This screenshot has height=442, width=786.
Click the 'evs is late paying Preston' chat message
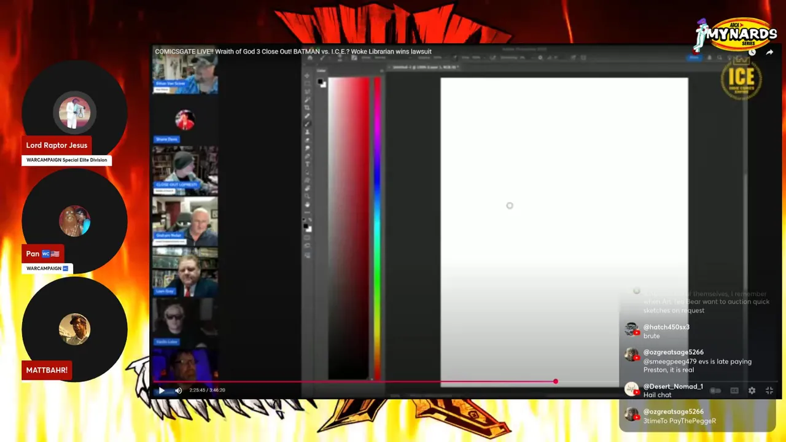[x=697, y=366]
